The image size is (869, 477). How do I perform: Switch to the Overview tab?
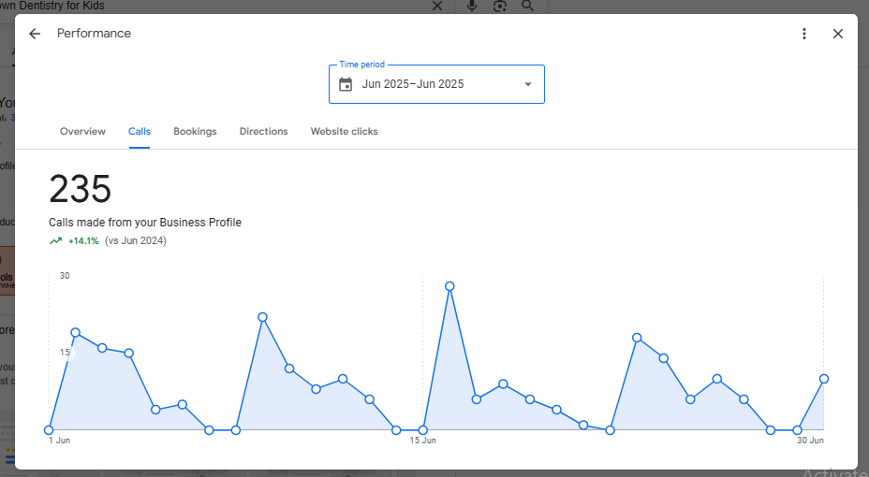(82, 132)
